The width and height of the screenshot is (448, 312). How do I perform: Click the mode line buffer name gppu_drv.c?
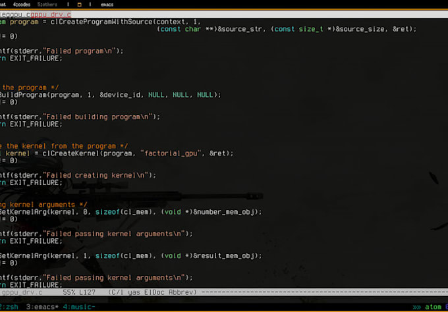[x=22, y=292]
